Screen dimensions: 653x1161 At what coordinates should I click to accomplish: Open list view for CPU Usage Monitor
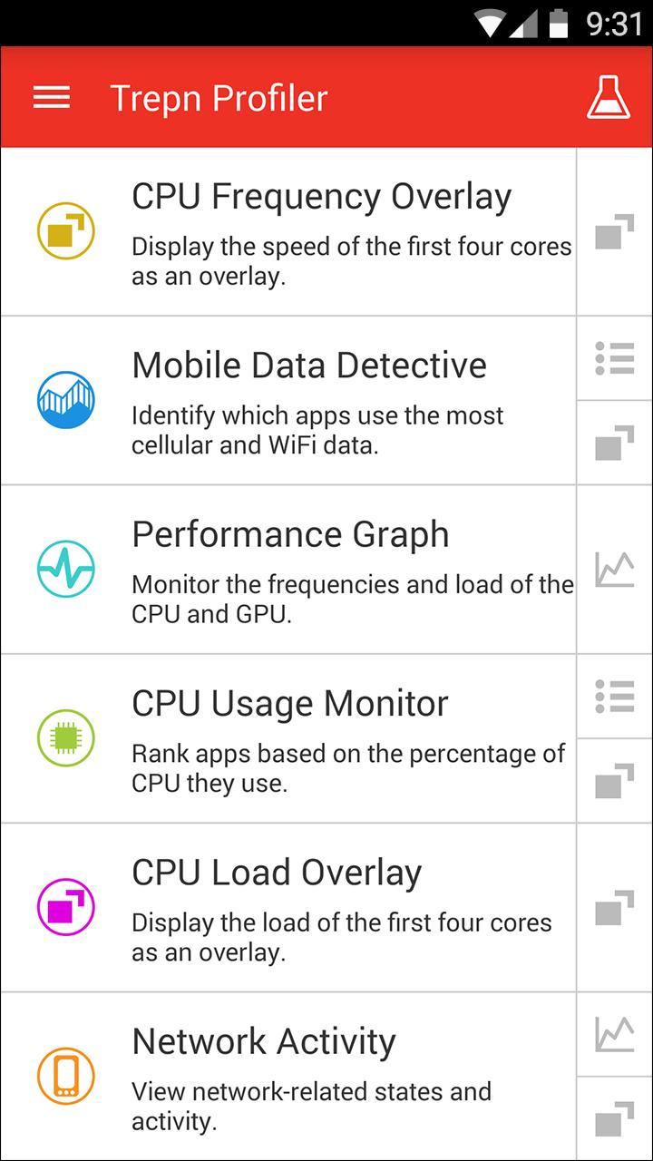click(614, 697)
